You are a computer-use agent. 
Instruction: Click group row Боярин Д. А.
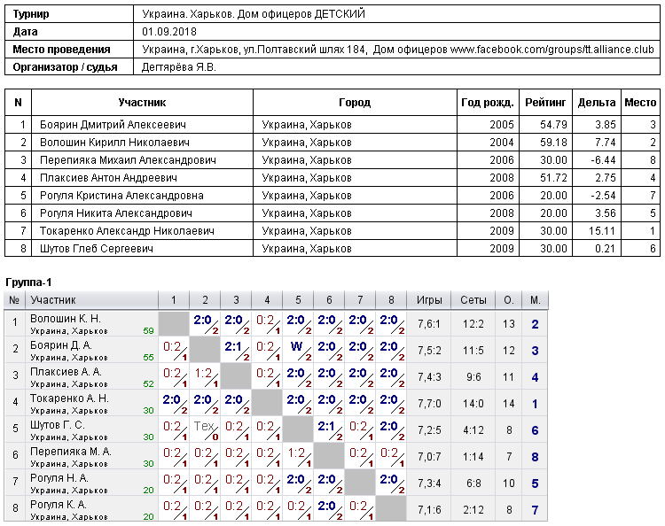pyautogui.click(x=276, y=351)
